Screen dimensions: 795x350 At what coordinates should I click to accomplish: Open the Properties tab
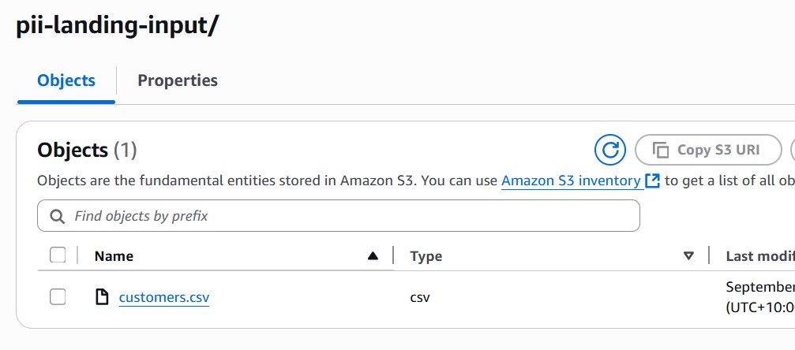point(178,80)
